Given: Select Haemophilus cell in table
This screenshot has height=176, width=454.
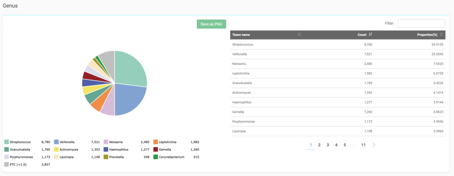Looking at the screenshot, I should (242, 102).
